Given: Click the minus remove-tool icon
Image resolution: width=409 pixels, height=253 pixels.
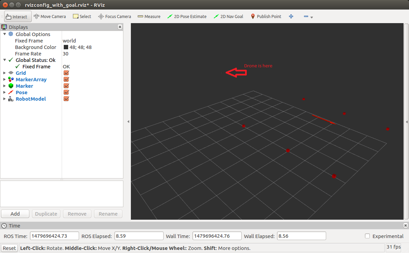Looking at the screenshot, I should point(306,16).
